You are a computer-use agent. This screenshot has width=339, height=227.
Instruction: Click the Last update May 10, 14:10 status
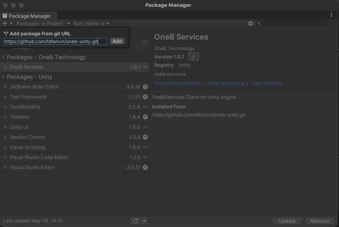pos(32,221)
